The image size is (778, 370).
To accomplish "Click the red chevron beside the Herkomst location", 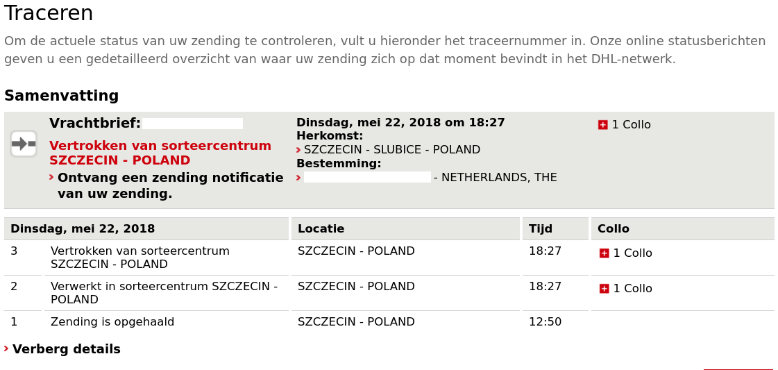I will click(298, 149).
